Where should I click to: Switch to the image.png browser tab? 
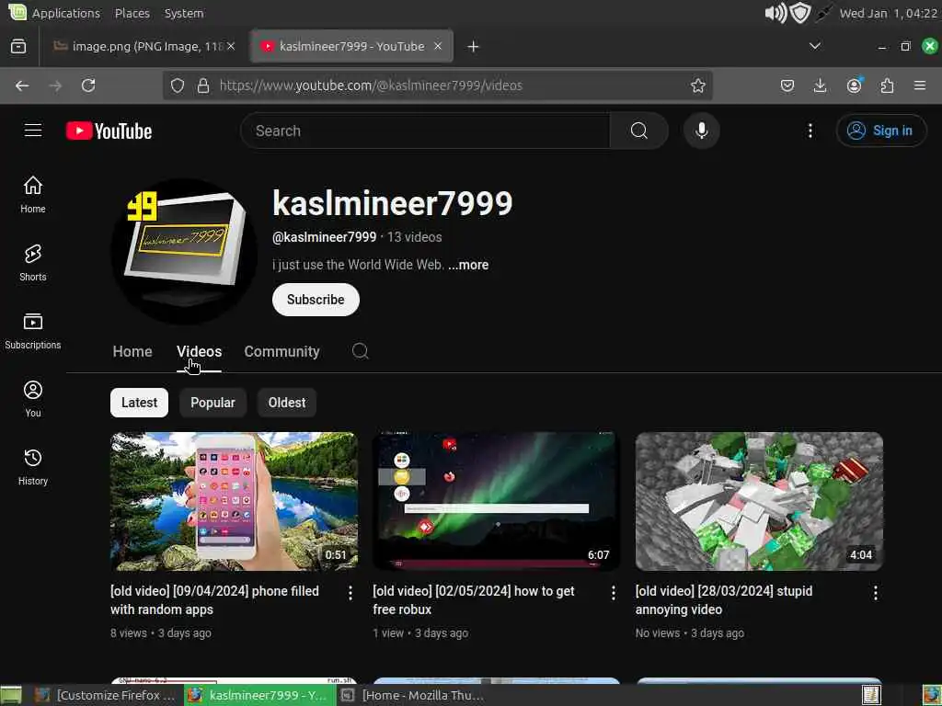tap(144, 46)
